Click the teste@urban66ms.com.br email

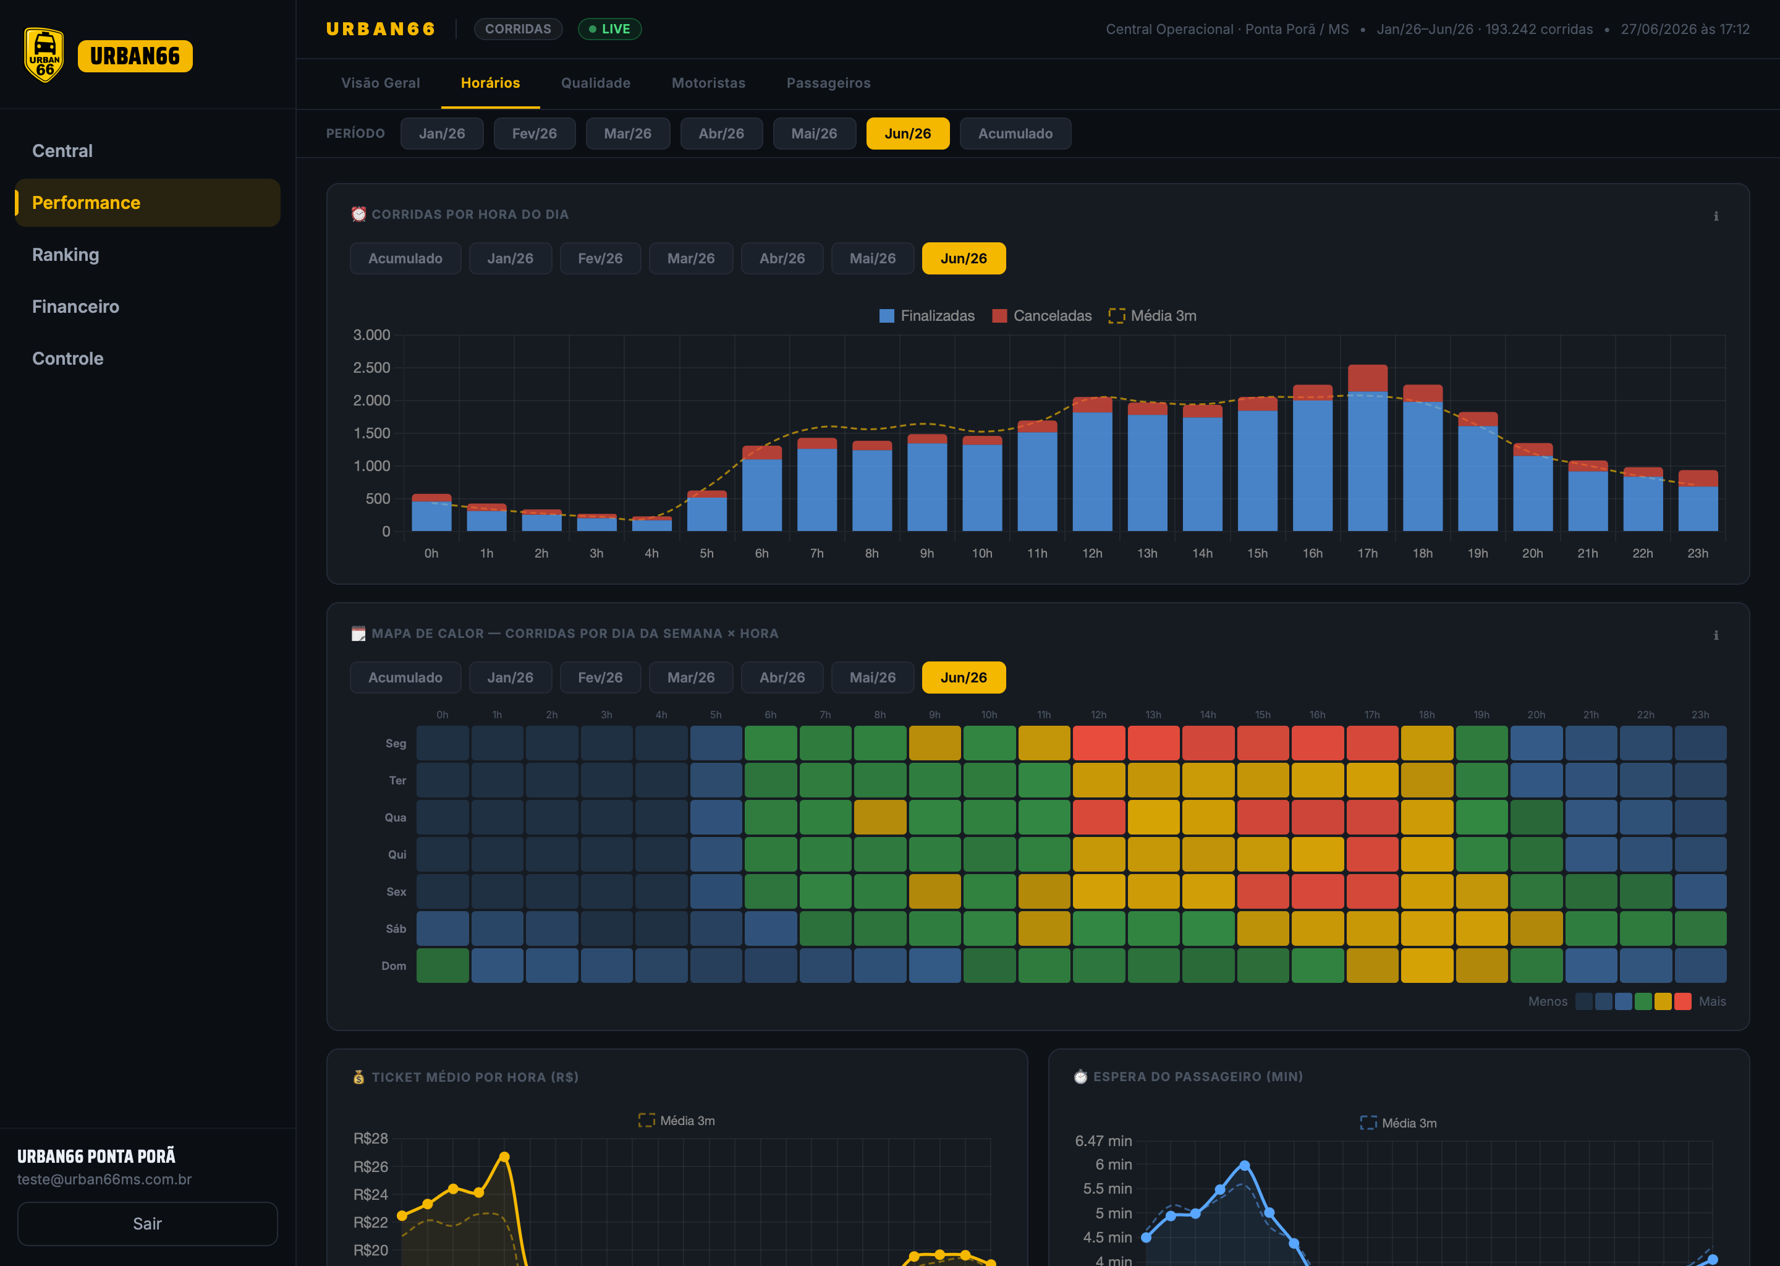point(104,1179)
